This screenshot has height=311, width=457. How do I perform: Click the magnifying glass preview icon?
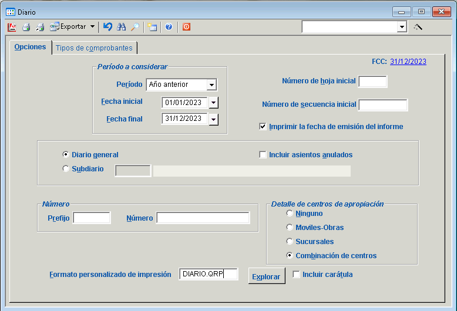[x=135, y=26]
